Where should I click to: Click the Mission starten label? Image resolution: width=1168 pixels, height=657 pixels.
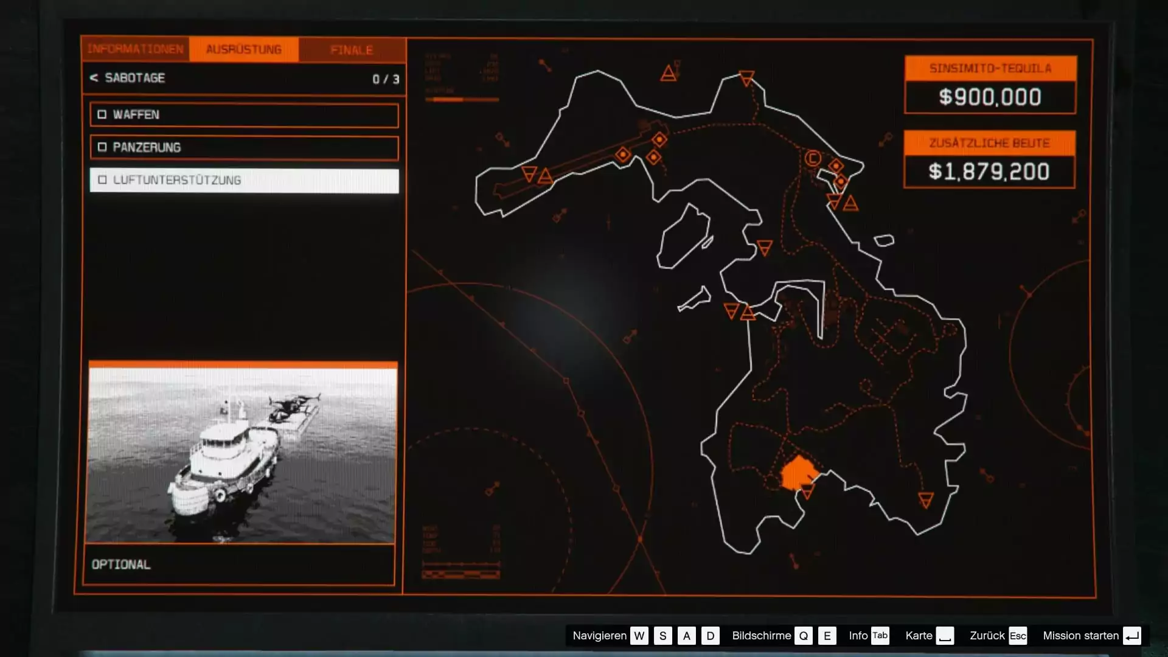tap(1080, 636)
